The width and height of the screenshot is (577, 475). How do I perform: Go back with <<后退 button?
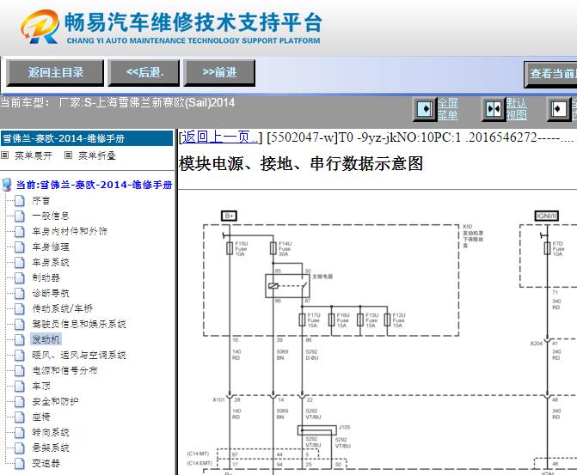pos(144,73)
